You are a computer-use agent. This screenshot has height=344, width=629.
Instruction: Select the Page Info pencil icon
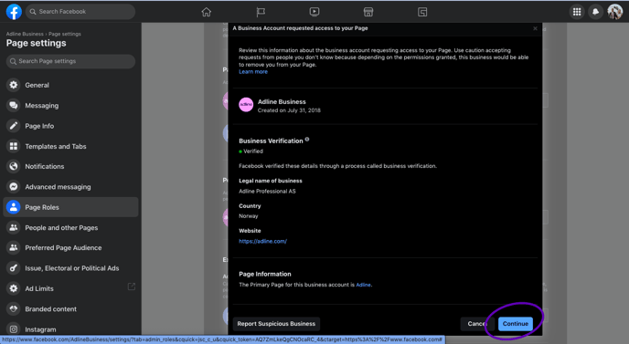[x=14, y=126]
